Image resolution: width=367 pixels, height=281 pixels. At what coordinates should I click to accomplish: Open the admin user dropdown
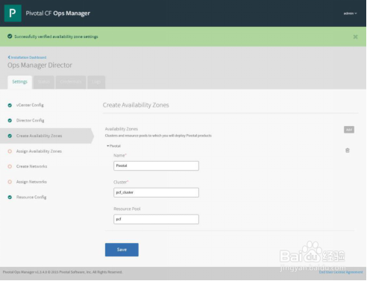tap(350, 13)
